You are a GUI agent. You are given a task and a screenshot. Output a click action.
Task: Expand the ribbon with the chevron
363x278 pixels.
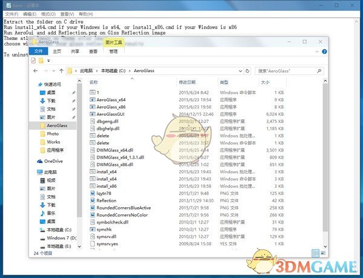click(x=317, y=51)
